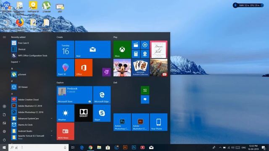This screenshot has height=151, width=269.
Task: Launch Adobe Illustrator tile in Dell group
Action: point(140,122)
